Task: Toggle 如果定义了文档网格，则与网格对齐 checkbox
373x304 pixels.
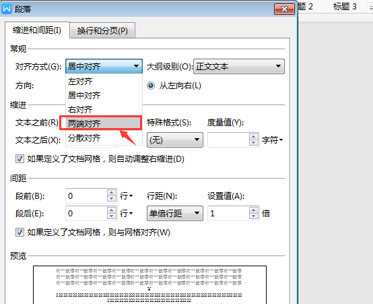Action: tap(20, 233)
